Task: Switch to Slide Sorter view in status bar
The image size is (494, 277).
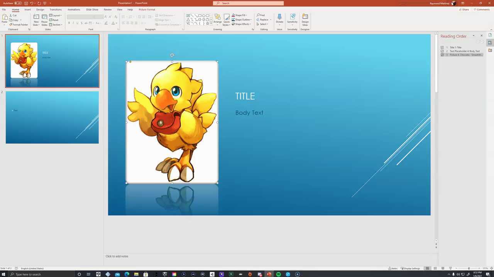Action: pos(435,269)
